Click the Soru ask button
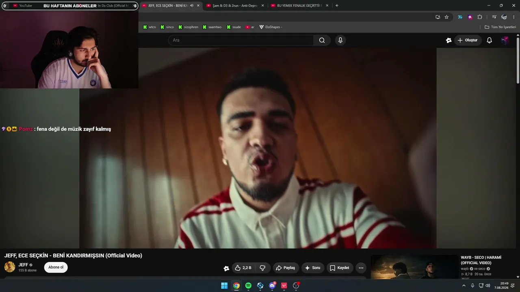Image resolution: width=520 pixels, height=292 pixels. click(312, 268)
